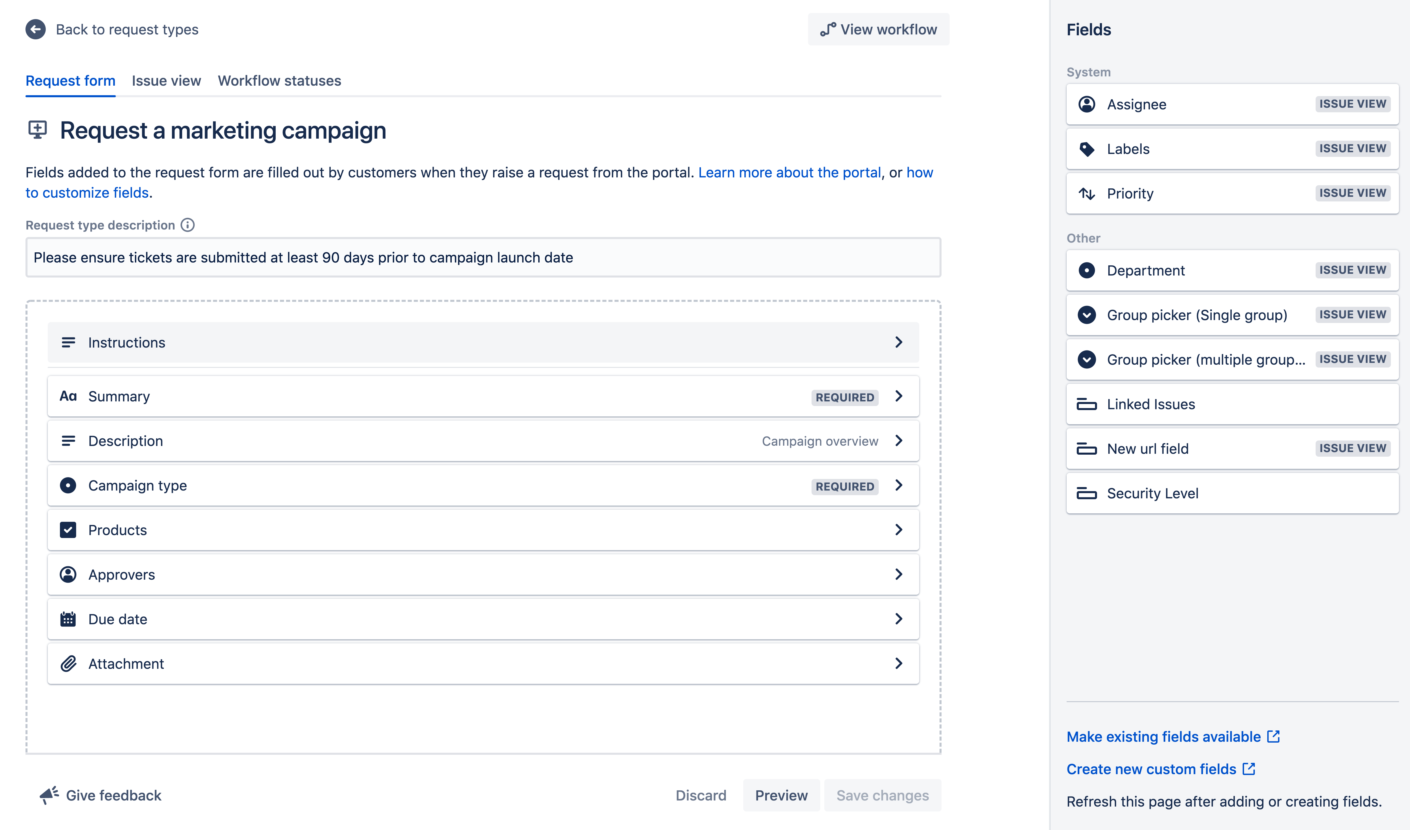Click the Approvers person icon
This screenshot has height=830, width=1410.
point(68,574)
